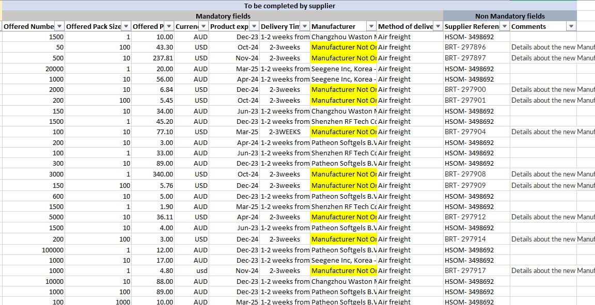Select supplier reference BRT- 297904

point(476,132)
